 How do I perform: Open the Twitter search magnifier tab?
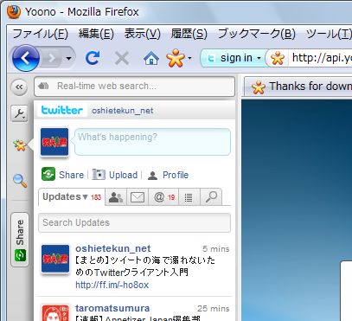click(x=211, y=197)
